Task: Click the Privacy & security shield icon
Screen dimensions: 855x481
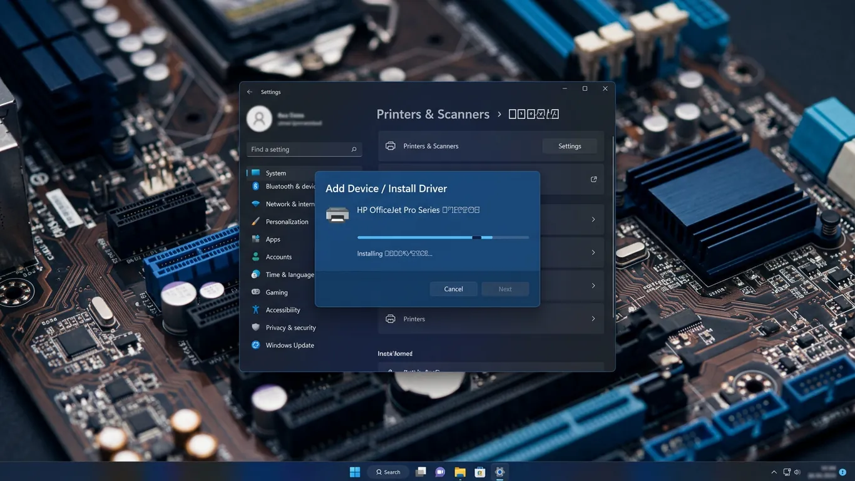Action: tap(255, 327)
